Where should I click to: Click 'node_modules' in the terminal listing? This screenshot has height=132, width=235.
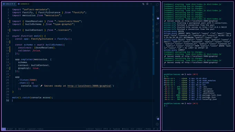click(x=209, y=81)
